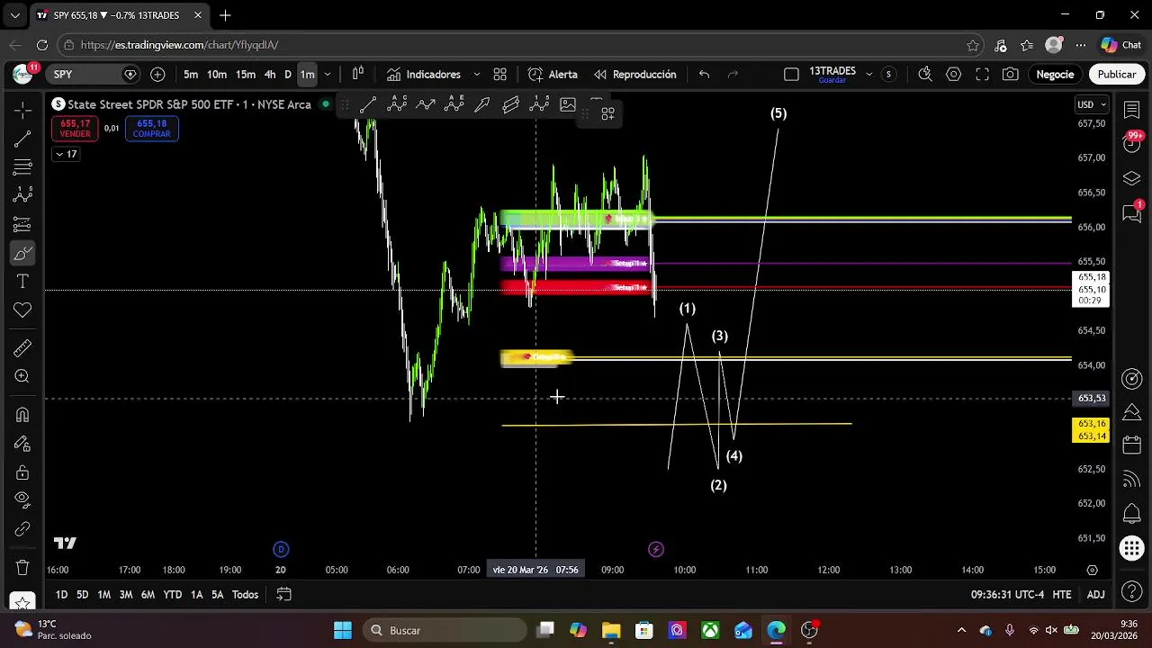This screenshot has width=1152, height=648.
Task: Activate the zoom in tool
Action: [22, 376]
